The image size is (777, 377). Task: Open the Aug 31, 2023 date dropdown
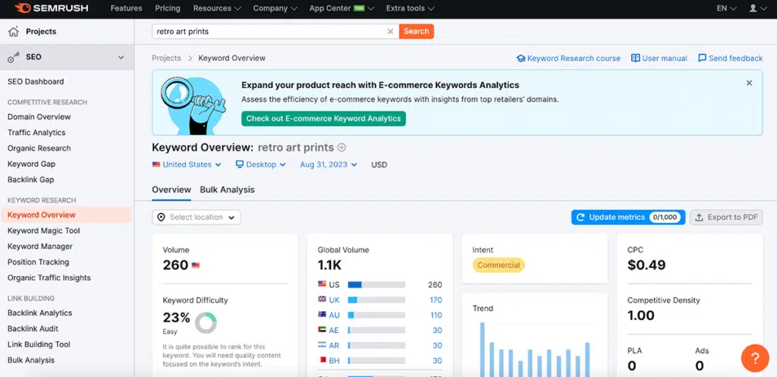(x=329, y=165)
